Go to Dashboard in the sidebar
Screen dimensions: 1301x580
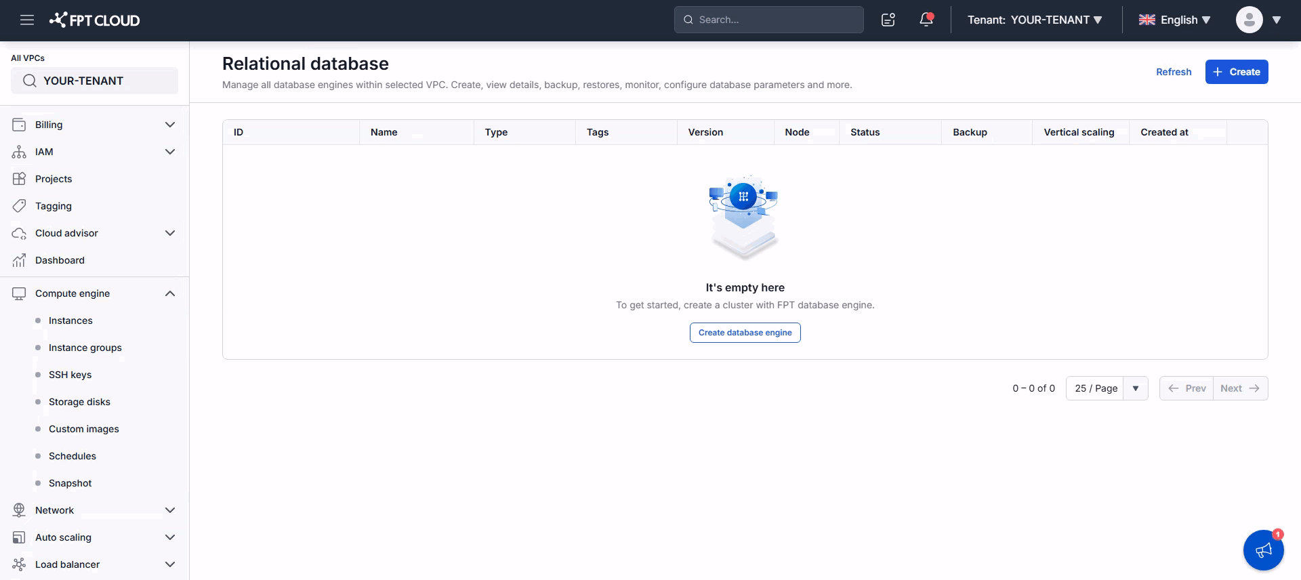tap(60, 260)
